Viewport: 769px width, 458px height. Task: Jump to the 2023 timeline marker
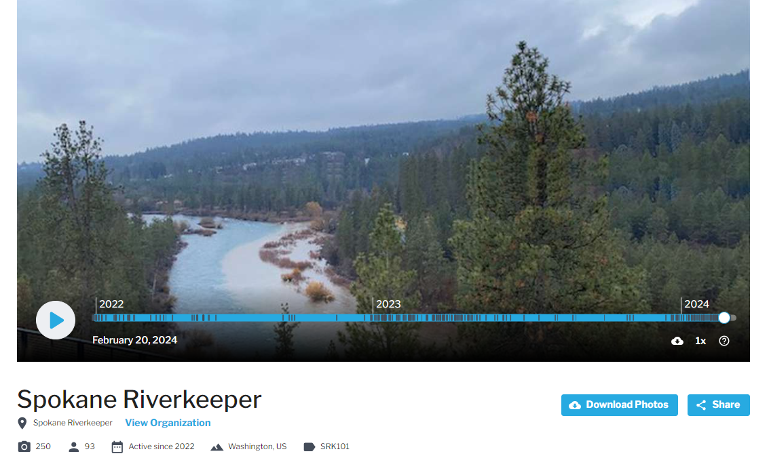pyautogui.click(x=388, y=304)
